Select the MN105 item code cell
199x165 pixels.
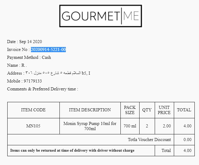[x=33, y=126]
